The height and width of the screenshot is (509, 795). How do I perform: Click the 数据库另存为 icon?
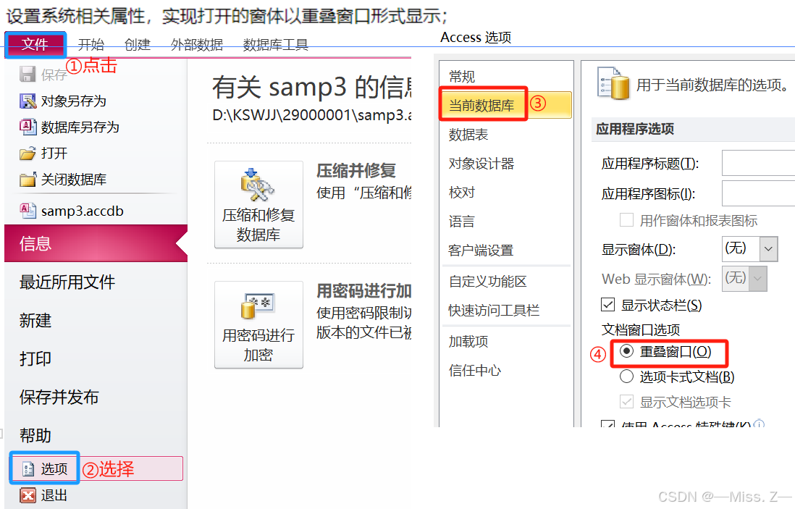pos(28,127)
